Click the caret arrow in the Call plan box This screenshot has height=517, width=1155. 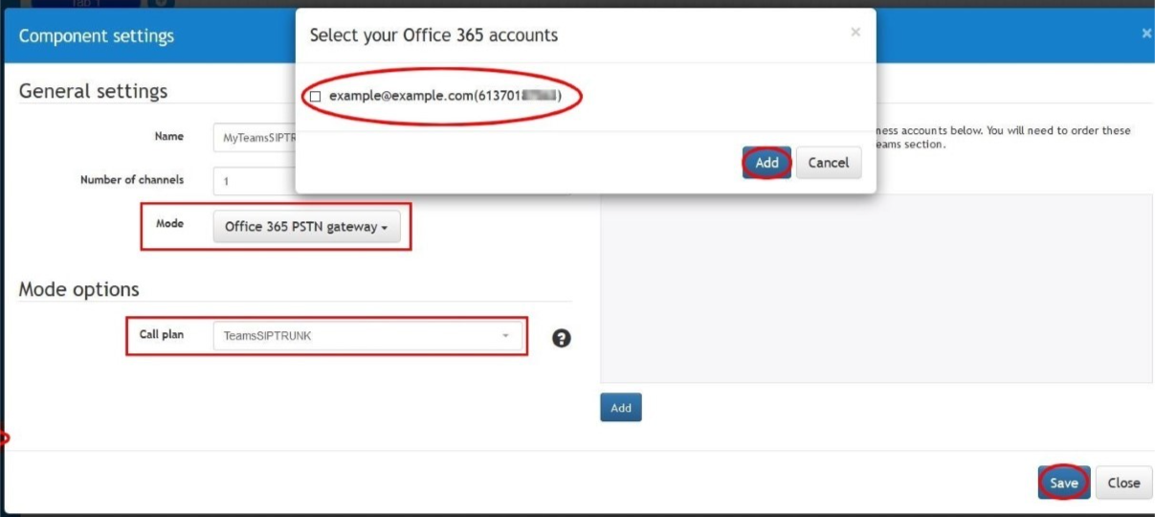pos(505,336)
